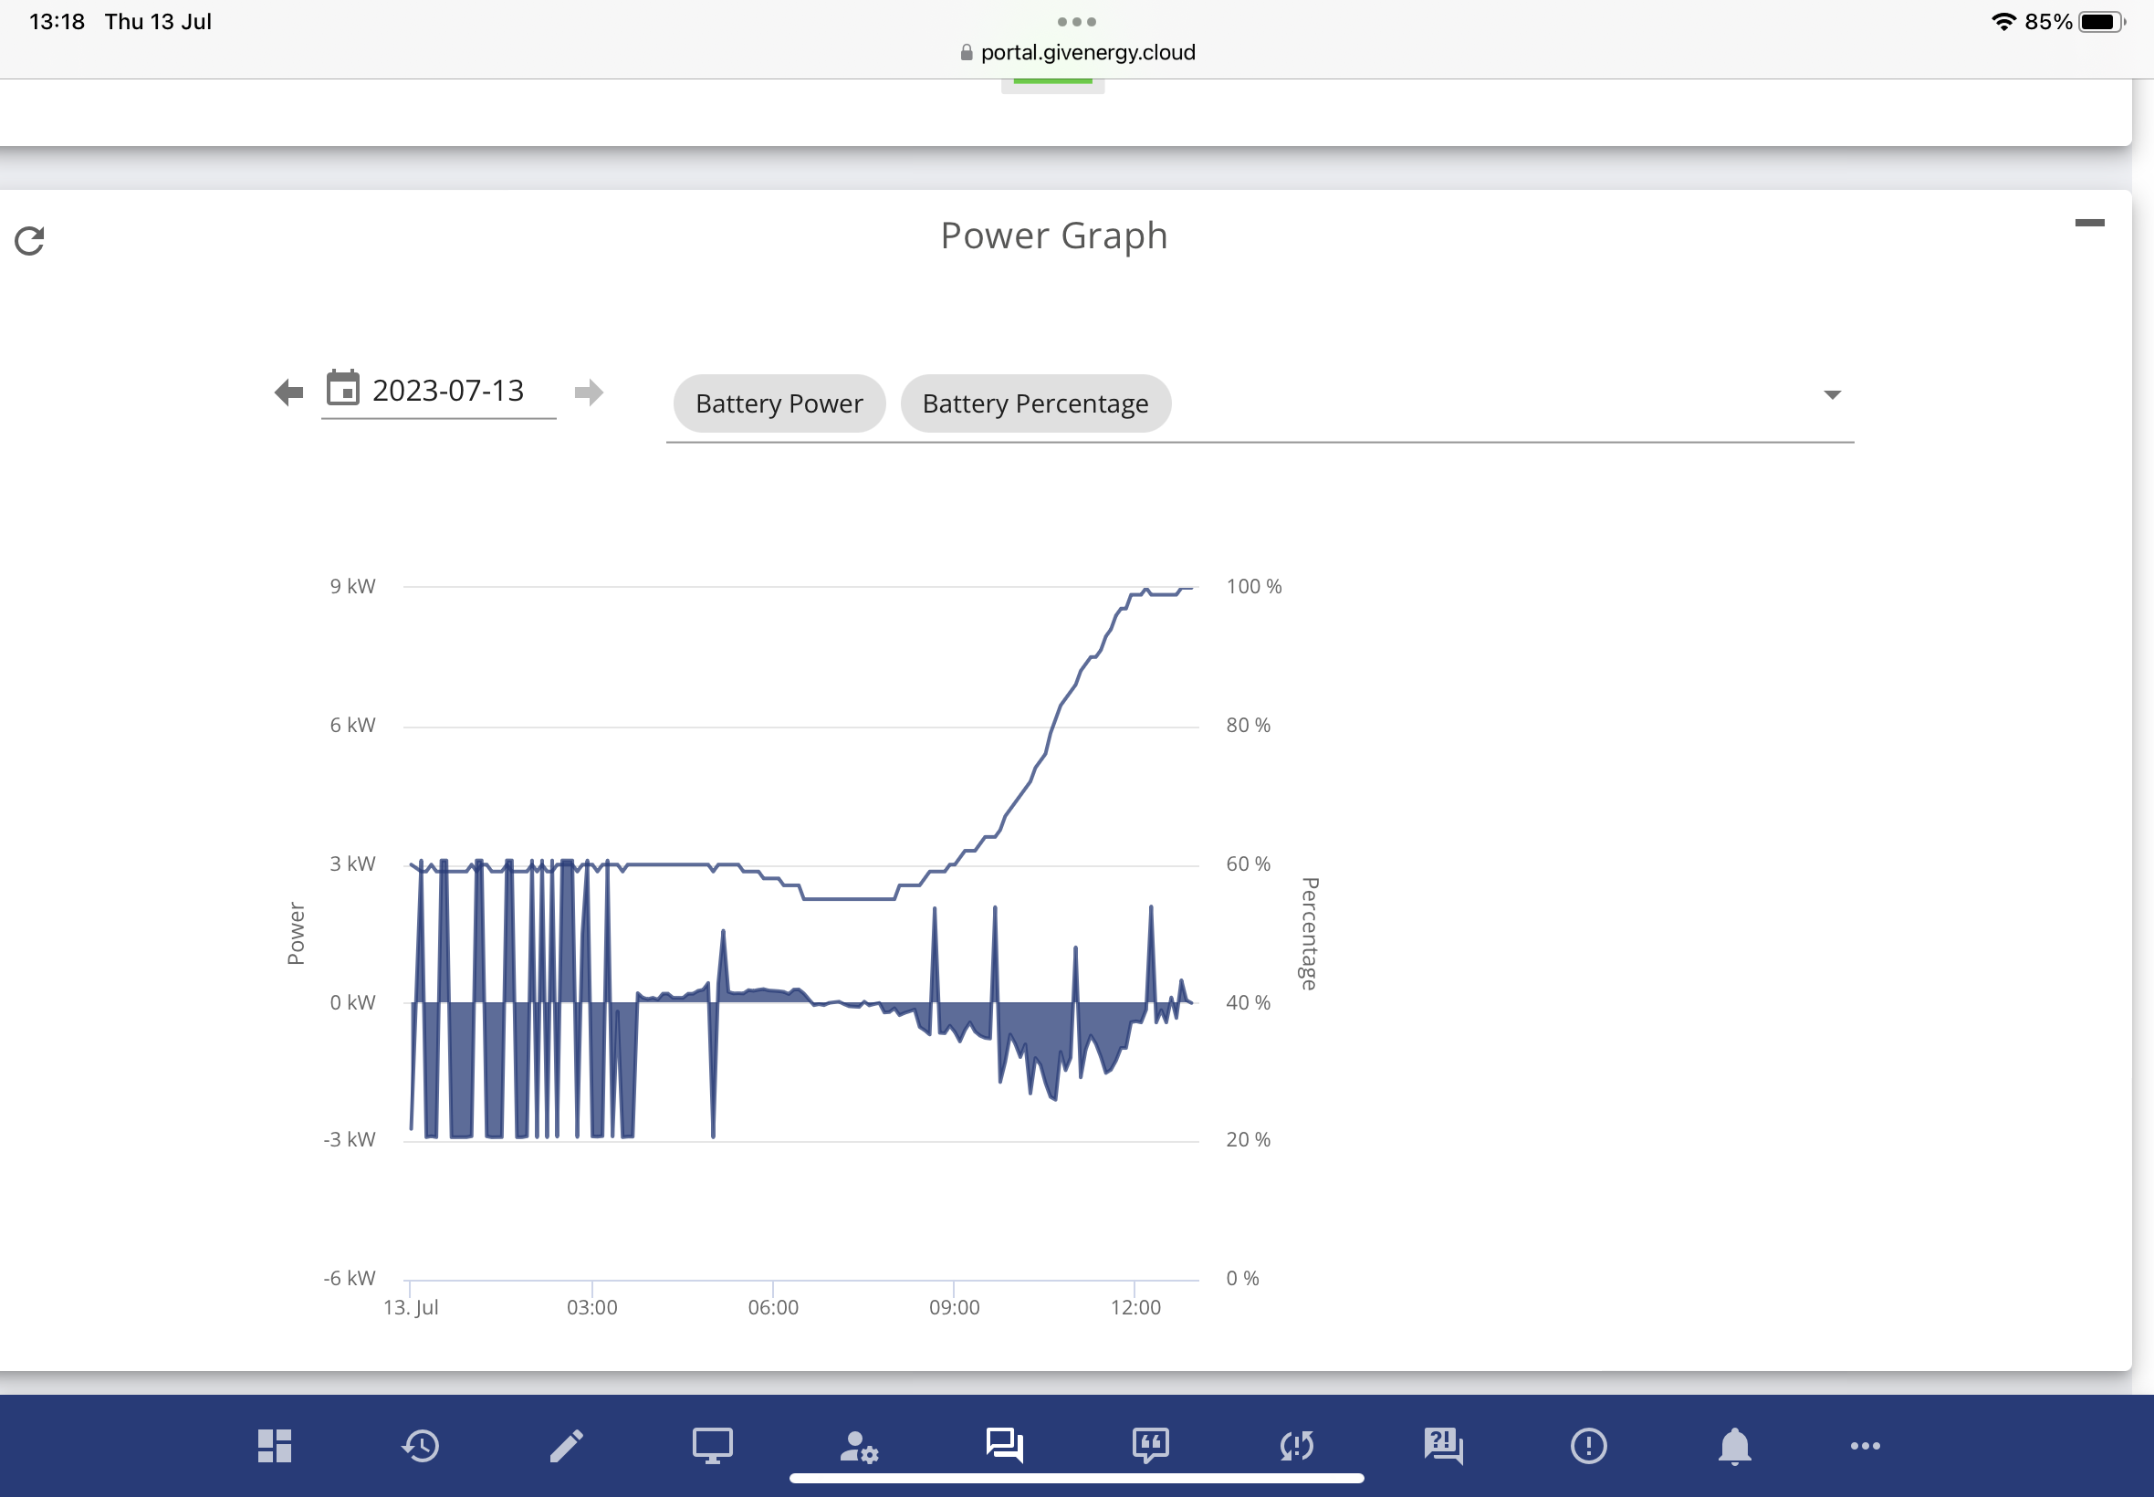Viewport: 2154px width, 1497px height.
Task: Expand the graph series dropdown arrow
Action: coord(1833,395)
